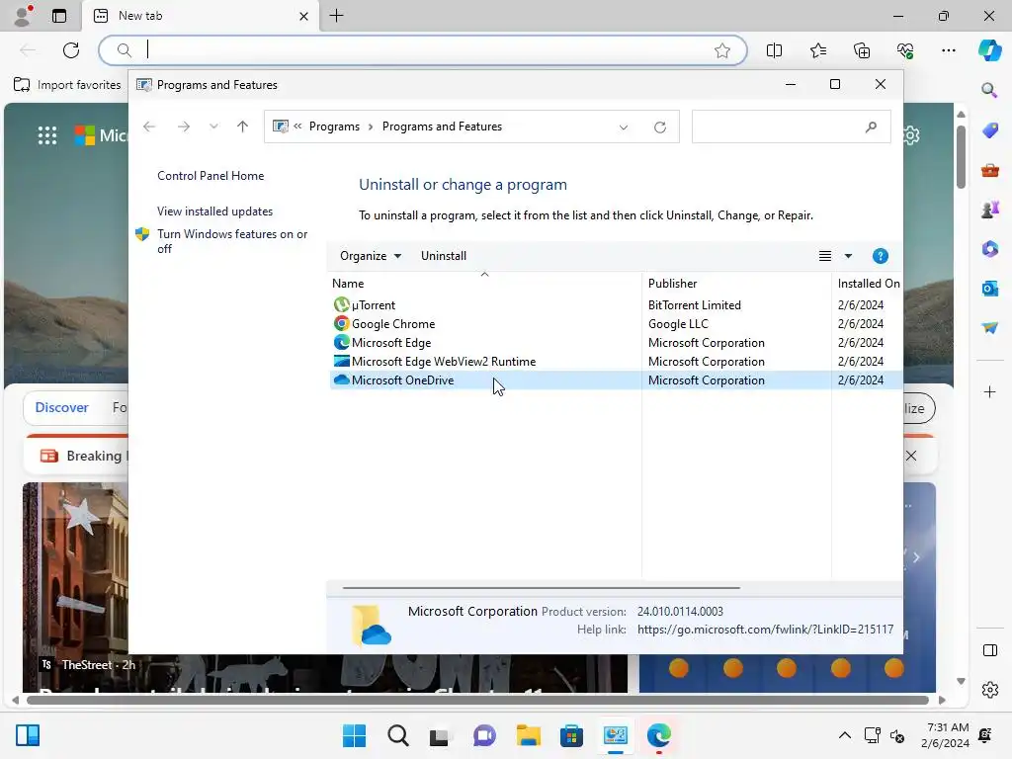
Task: Sort list by Publisher column header
Action: [736, 284]
